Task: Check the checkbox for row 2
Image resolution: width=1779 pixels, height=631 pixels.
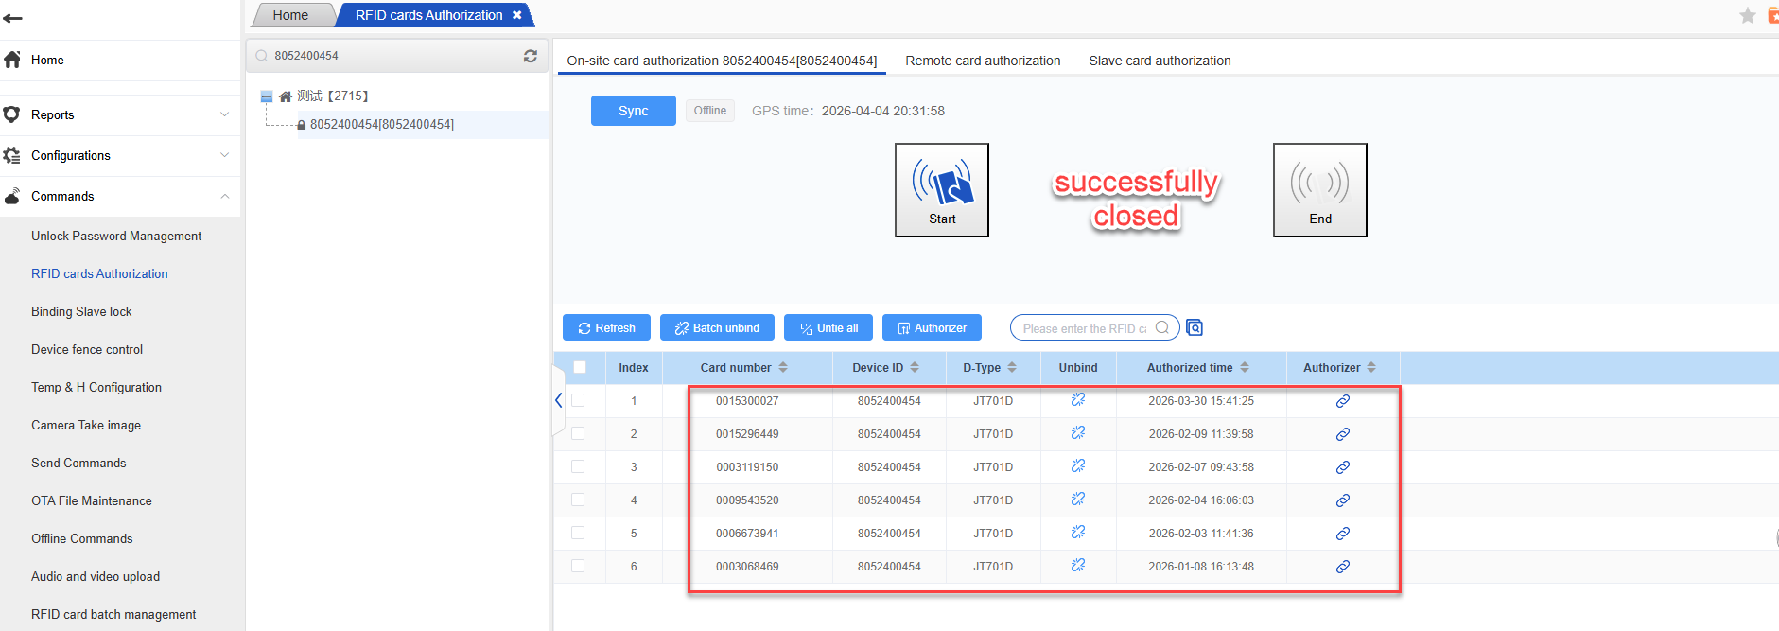Action: 578,433
